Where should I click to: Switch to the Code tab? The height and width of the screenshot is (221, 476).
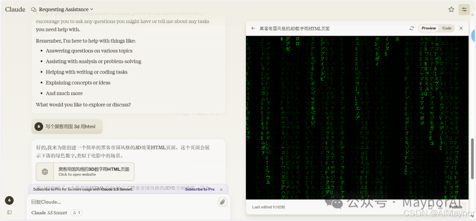point(447,28)
